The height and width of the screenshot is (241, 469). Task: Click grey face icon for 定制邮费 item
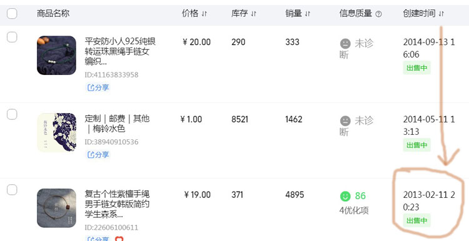(345, 121)
